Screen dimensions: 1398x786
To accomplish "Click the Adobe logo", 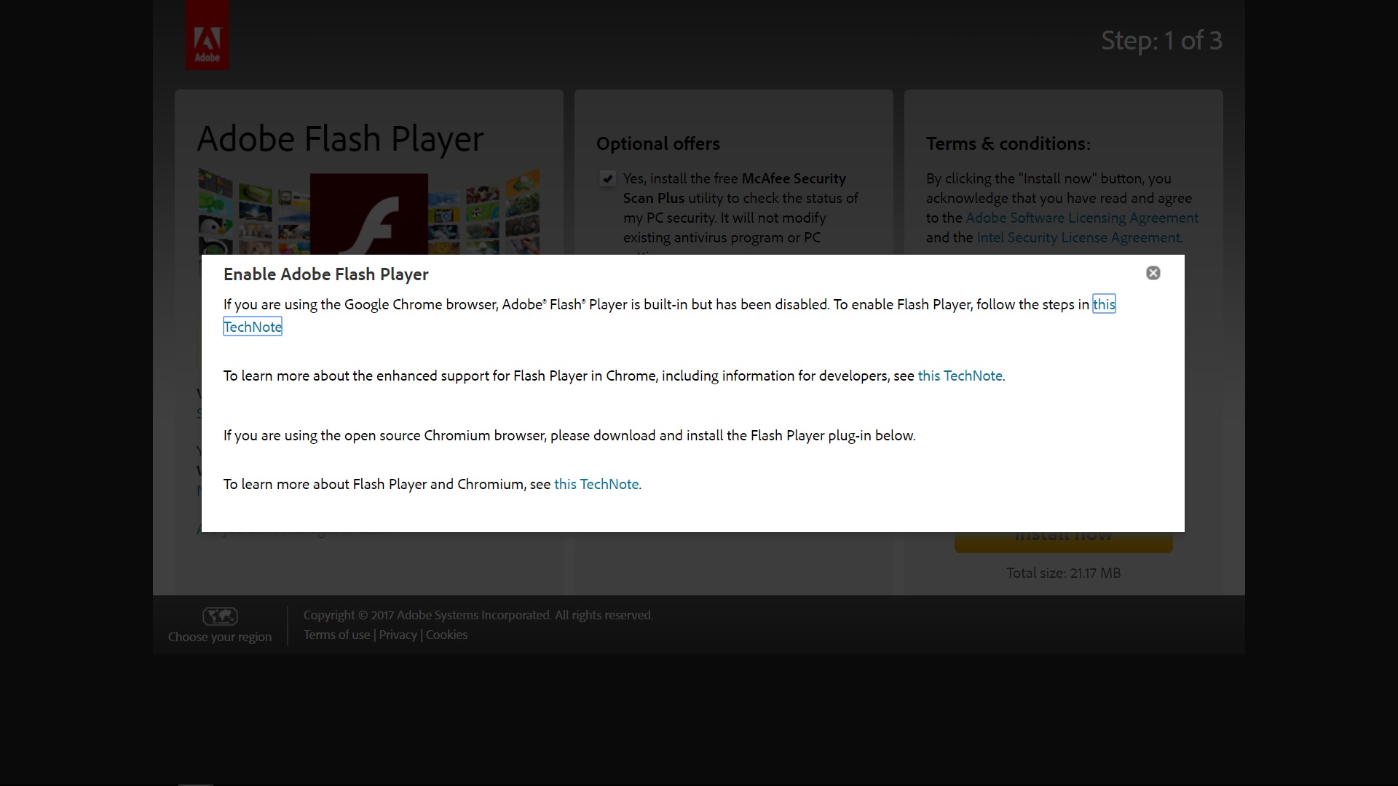I will 207,34.
